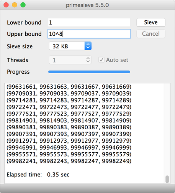Click the Upper bound field containing 10^8
Screen dimensions: 175x193
click(89, 34)
